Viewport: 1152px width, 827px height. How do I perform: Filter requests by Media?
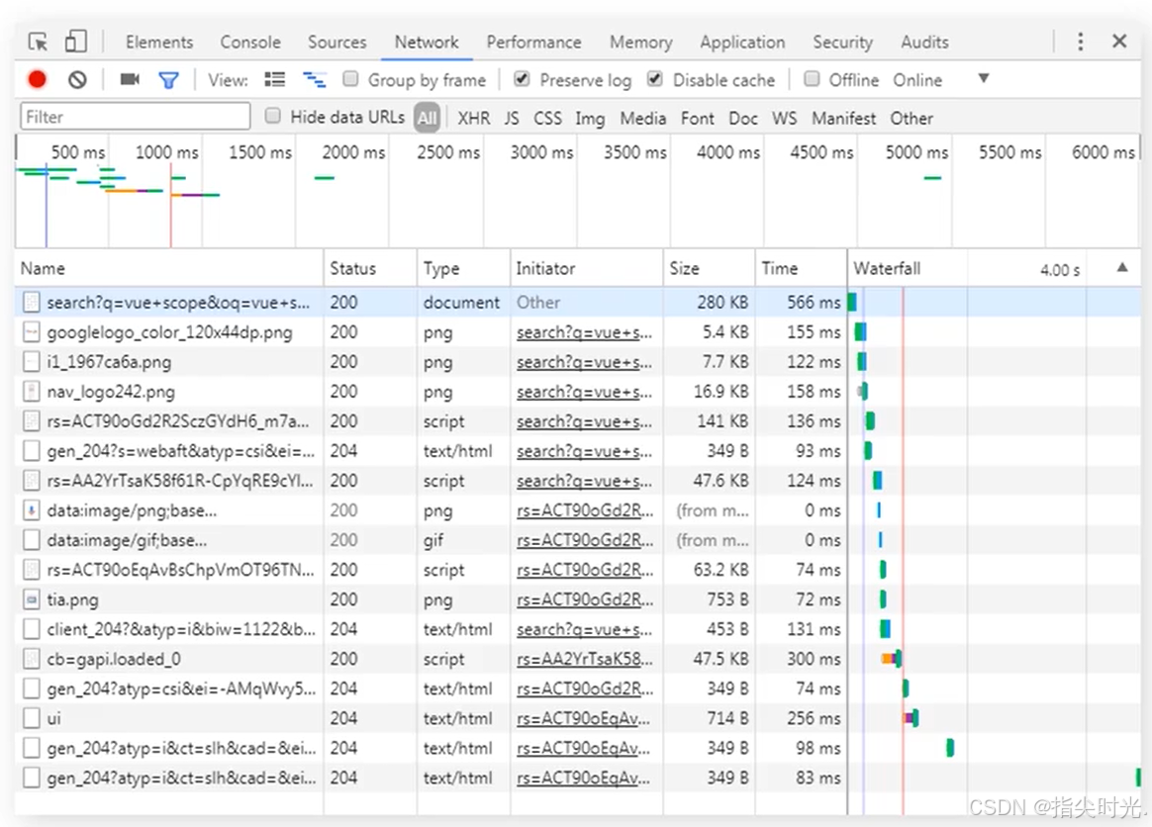pos(643,119)
